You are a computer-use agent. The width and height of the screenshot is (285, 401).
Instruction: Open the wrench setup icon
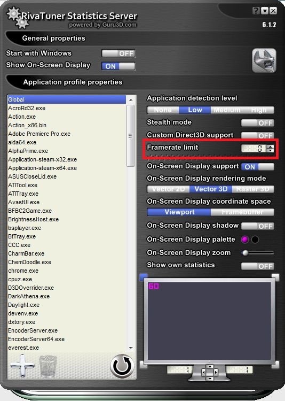[264, 61]
